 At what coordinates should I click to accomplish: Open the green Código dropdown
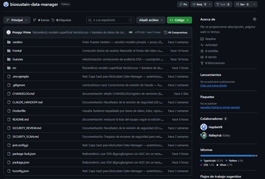[x=179, y=20]
